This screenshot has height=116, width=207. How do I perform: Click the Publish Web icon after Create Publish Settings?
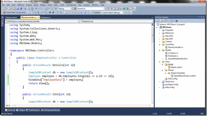pyautogui.click(x=126, y=13)
